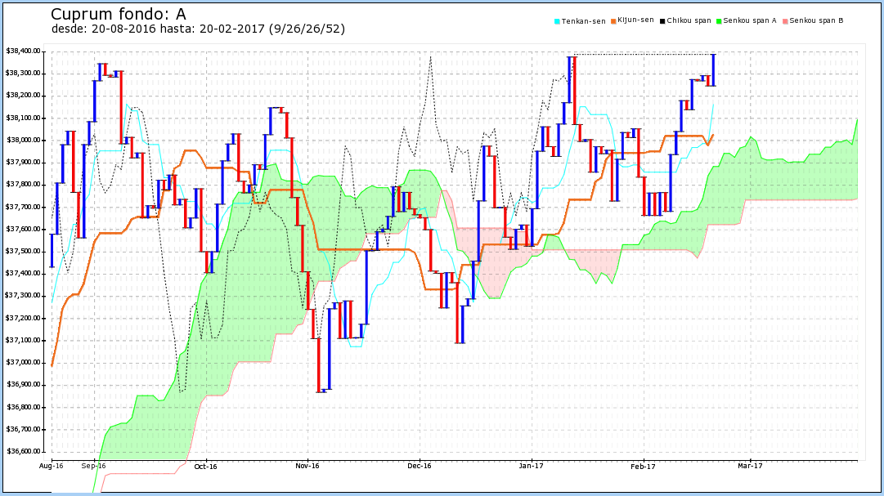The image size is (884, 496).
Task: Click the "$37,900.00" price axis label
Action: pos(23,163)
